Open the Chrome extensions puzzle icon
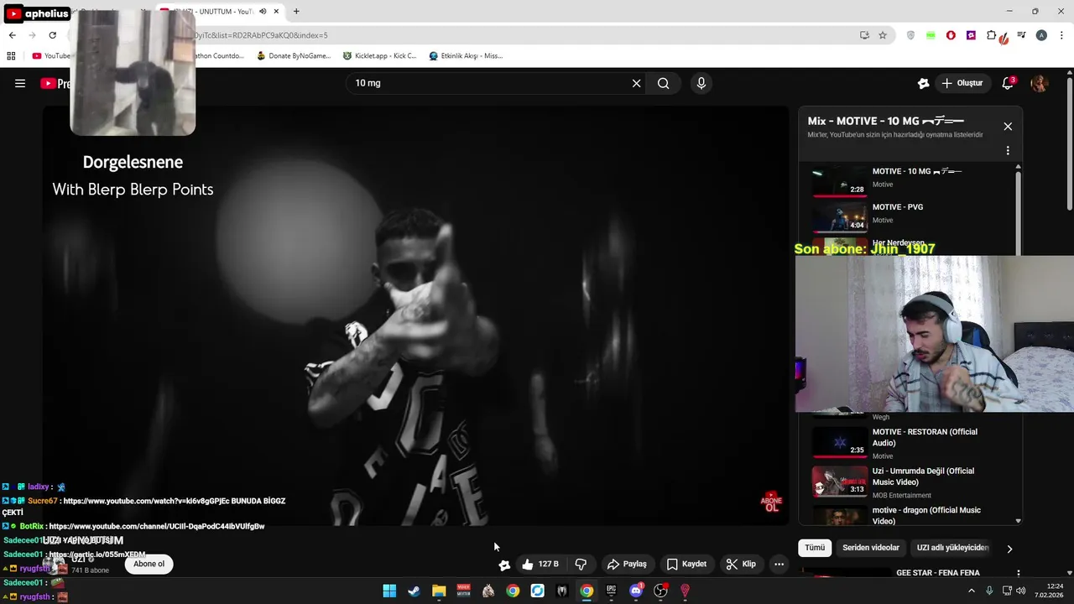The height and width of the screenshot is (604, 1074). coord(991,35)
